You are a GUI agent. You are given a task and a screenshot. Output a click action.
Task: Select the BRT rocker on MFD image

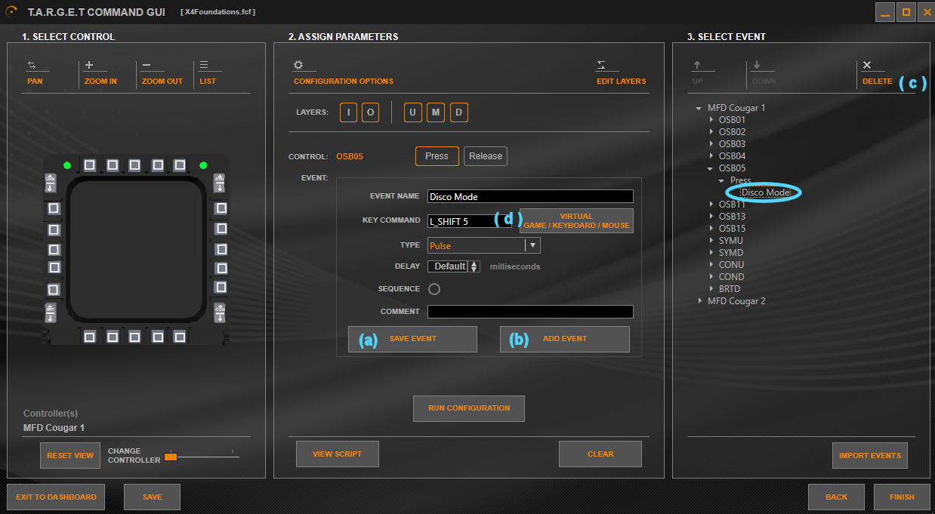[x=51, y=312]
